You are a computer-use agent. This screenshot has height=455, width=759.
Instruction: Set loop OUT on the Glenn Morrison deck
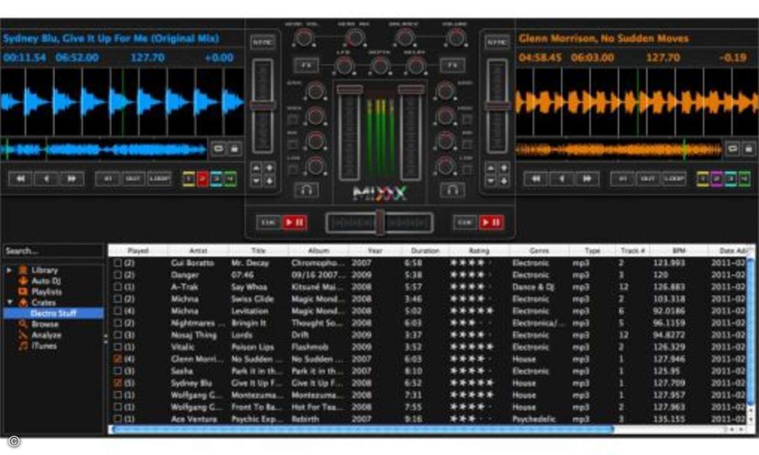pyautogui.click(x=648, y=179)
